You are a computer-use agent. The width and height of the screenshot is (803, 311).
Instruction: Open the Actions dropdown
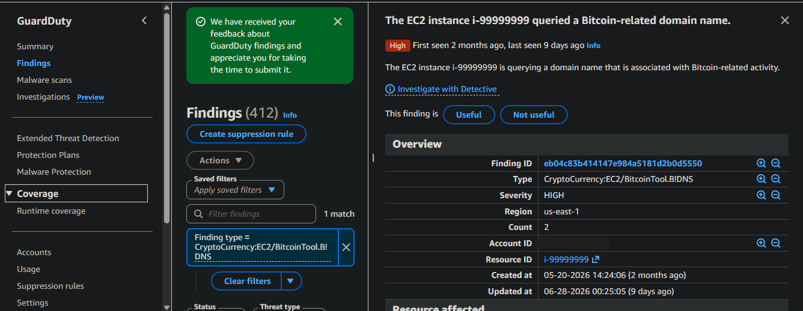pyautogui.click(x=220, y=160)
